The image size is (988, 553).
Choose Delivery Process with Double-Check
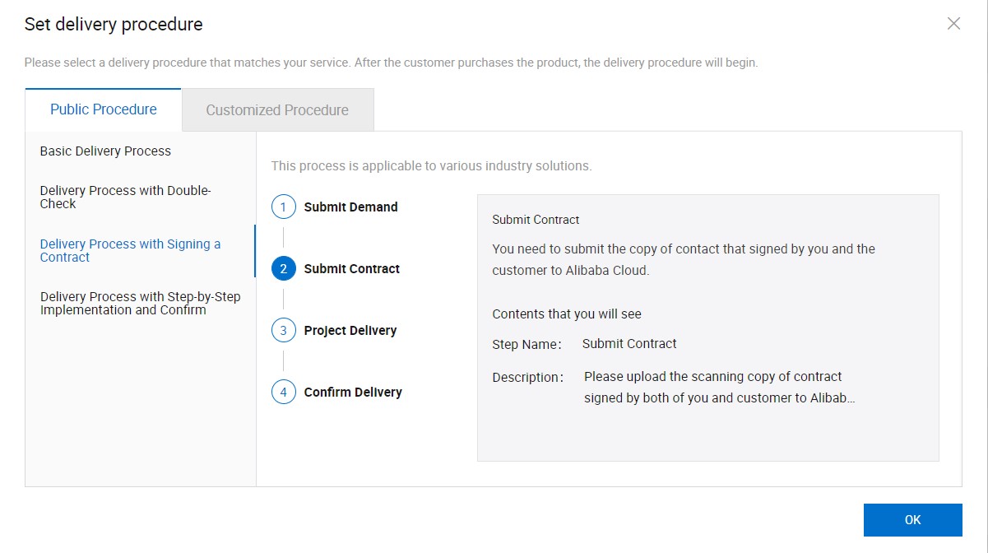[125, 197]
